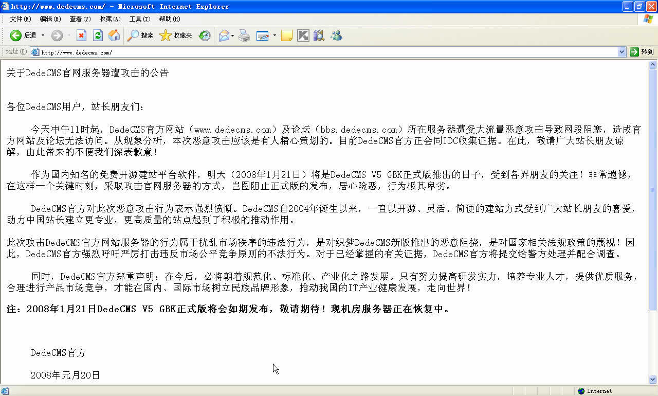The width and height of the screenshot is (658, 396).
Task: Click the vertical scrollbar thumb
Action: (x=653, y=190)
